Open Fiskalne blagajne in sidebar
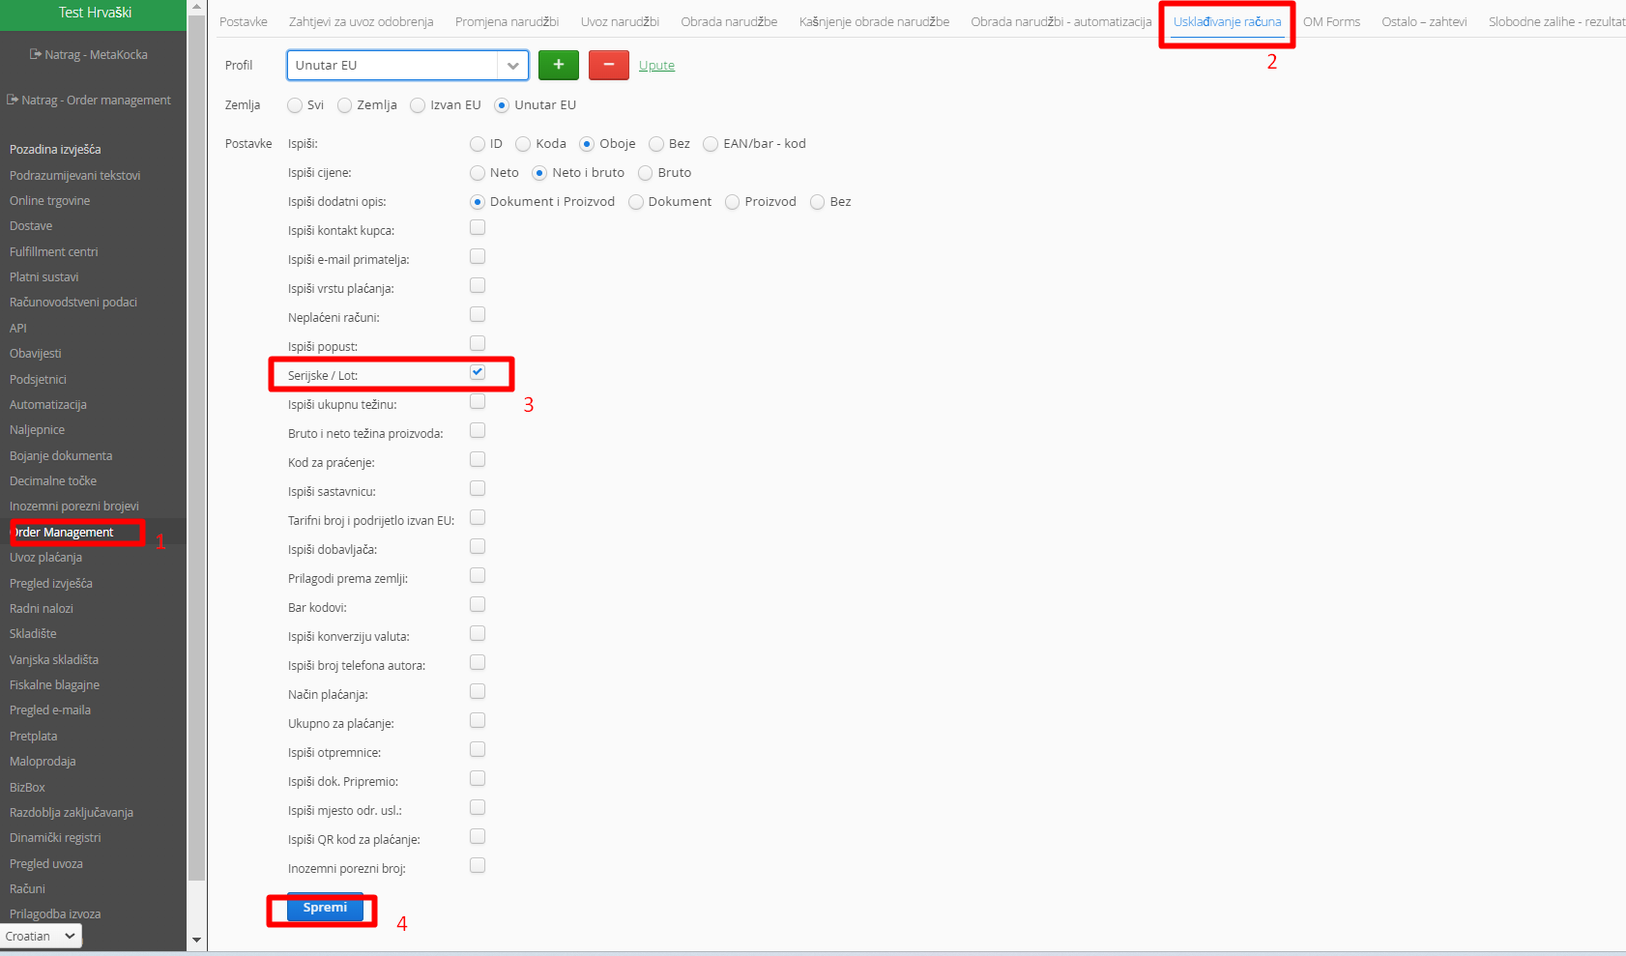Viewport: 1626px width, 956px height. click(x=54, y=685)
